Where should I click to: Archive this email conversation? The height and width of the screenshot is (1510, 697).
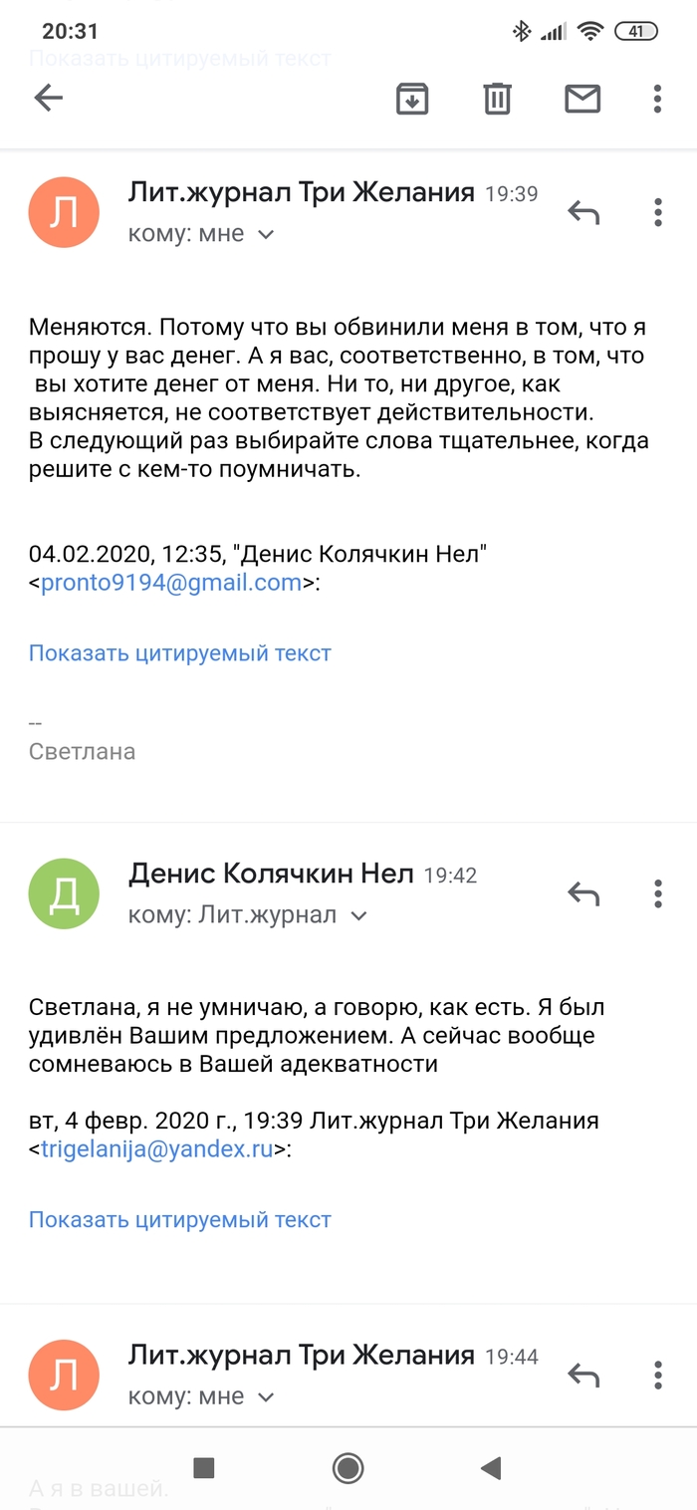tap(412, 99)
